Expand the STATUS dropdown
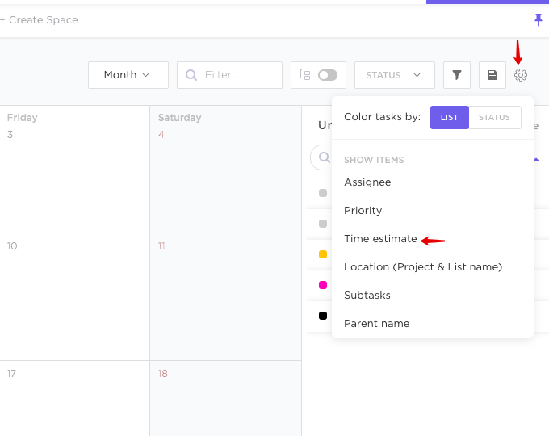This screenshot has width=549, height=436. tap(394, 75)
